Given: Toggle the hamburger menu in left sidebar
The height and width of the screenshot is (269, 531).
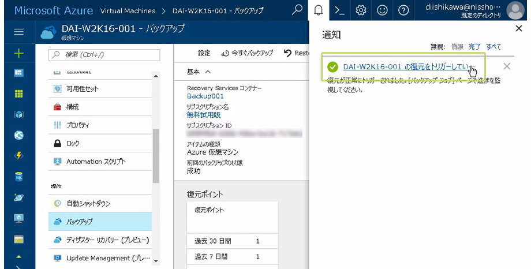Looking at the screenshot, I should click(x=19, y=32).
